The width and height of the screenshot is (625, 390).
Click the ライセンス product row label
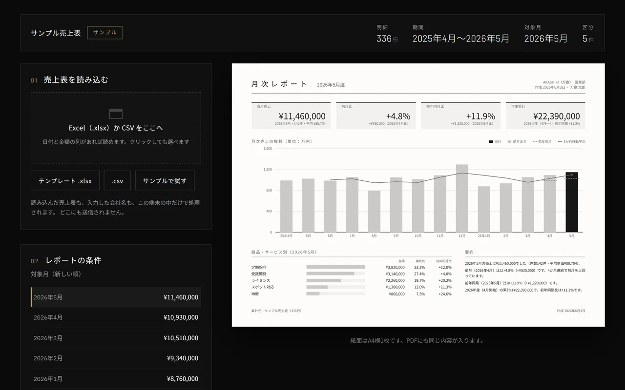pyautogui.click(x=261, y=281)
